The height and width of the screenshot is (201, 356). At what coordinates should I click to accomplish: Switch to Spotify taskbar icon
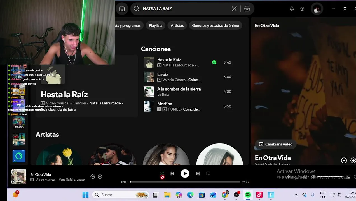248,195
